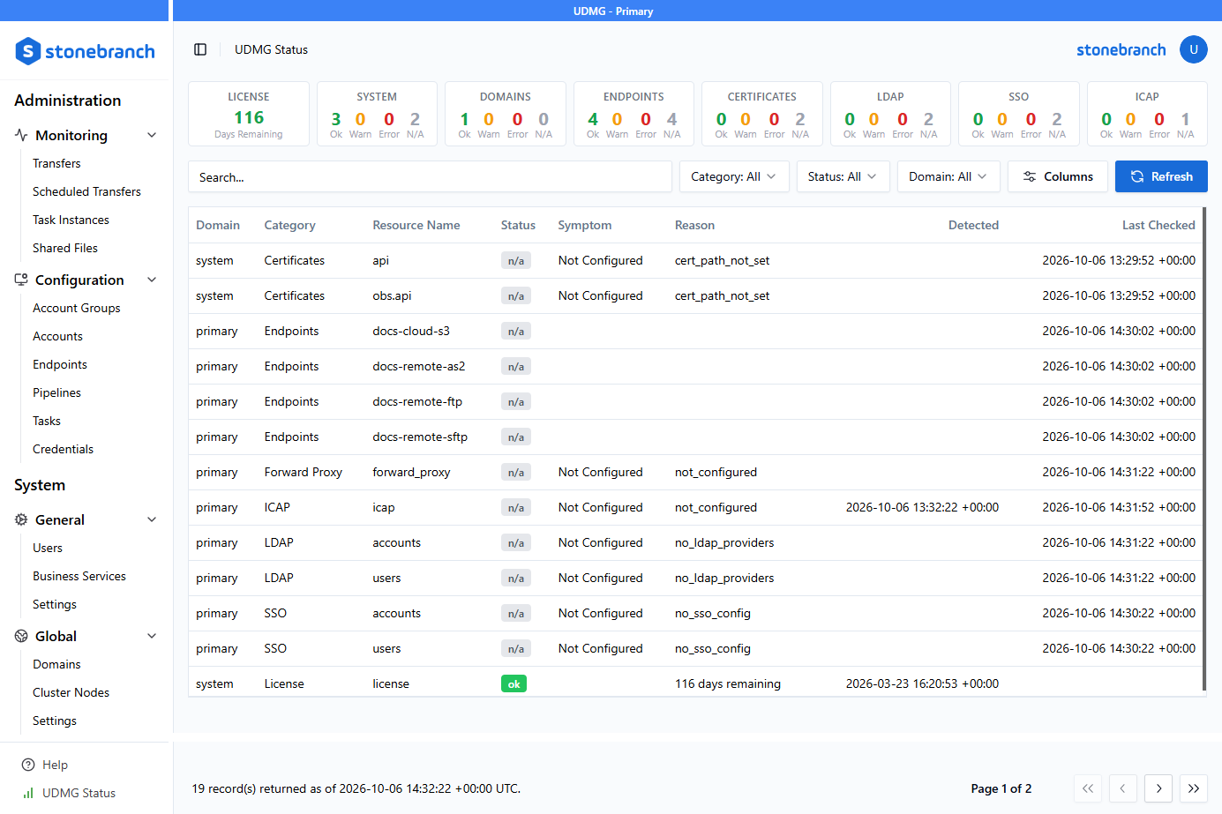Open Business Services page
1222x814 pixels.
pyautogui.click(x=79, y=576)
